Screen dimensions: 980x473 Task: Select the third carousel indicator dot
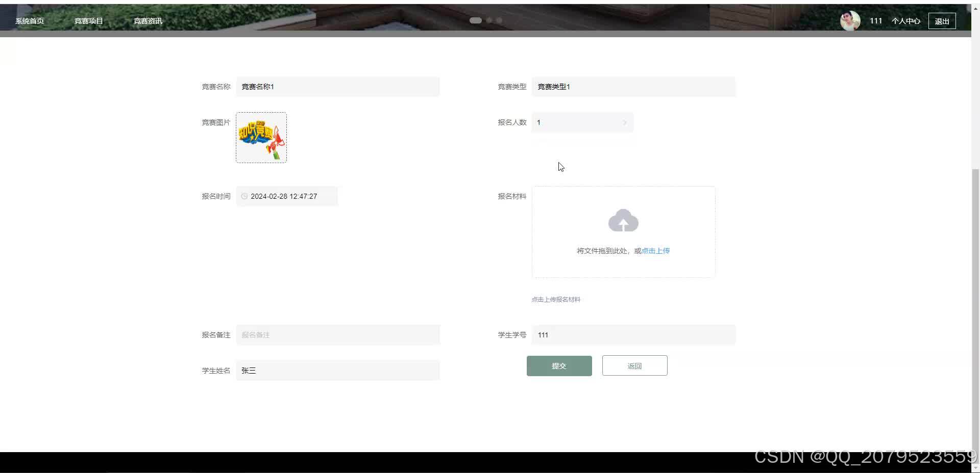click(x=499, y=20)
